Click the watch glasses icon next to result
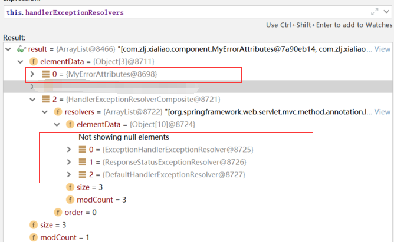 (x=21, y=49)
